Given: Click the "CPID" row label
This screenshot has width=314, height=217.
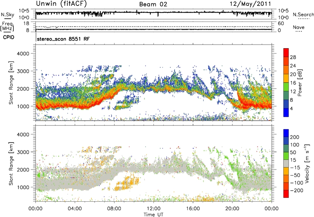Looking at the screenshot, I should pos(8,37).
